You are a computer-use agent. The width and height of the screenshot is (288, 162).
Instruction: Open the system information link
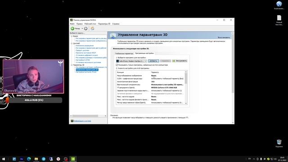[x=82, y=121]
